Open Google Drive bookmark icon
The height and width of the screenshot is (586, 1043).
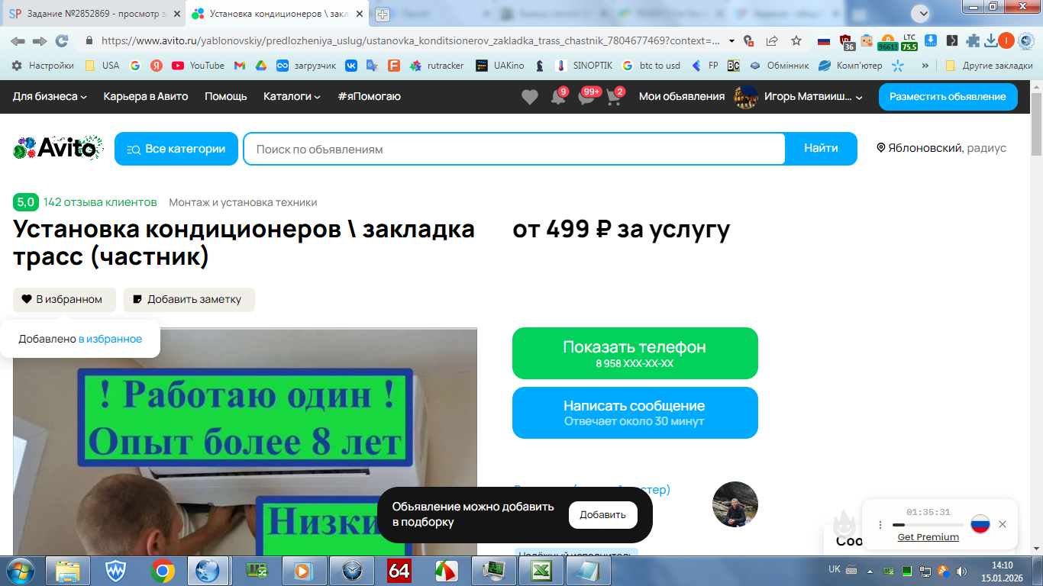(x=260, y=66)
